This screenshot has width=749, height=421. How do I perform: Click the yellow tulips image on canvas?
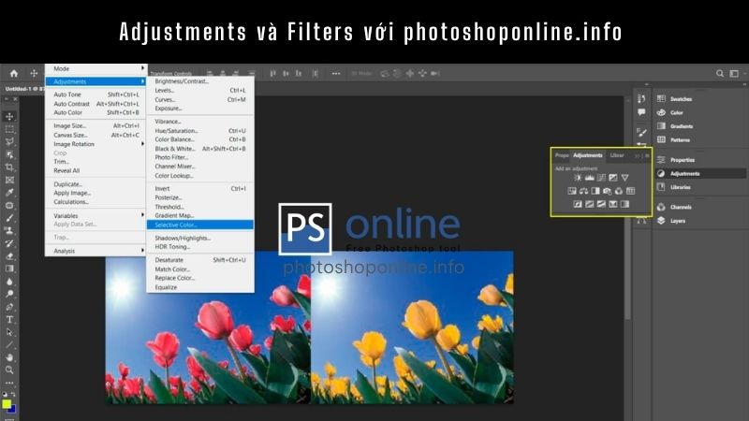[412, 328]
